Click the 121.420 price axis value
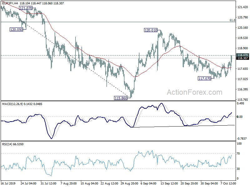 pos(243,7)
